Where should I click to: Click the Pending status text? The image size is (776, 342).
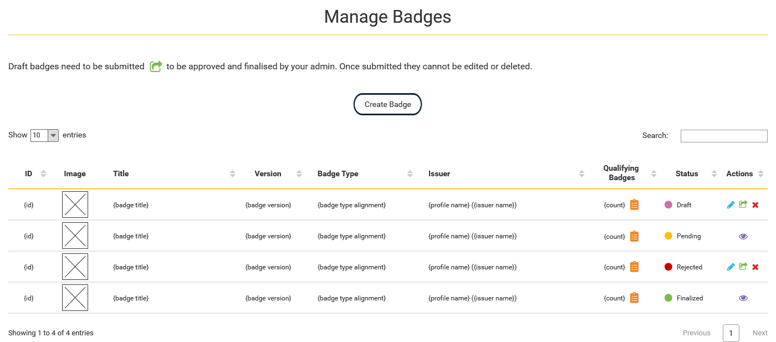point(689,236)
